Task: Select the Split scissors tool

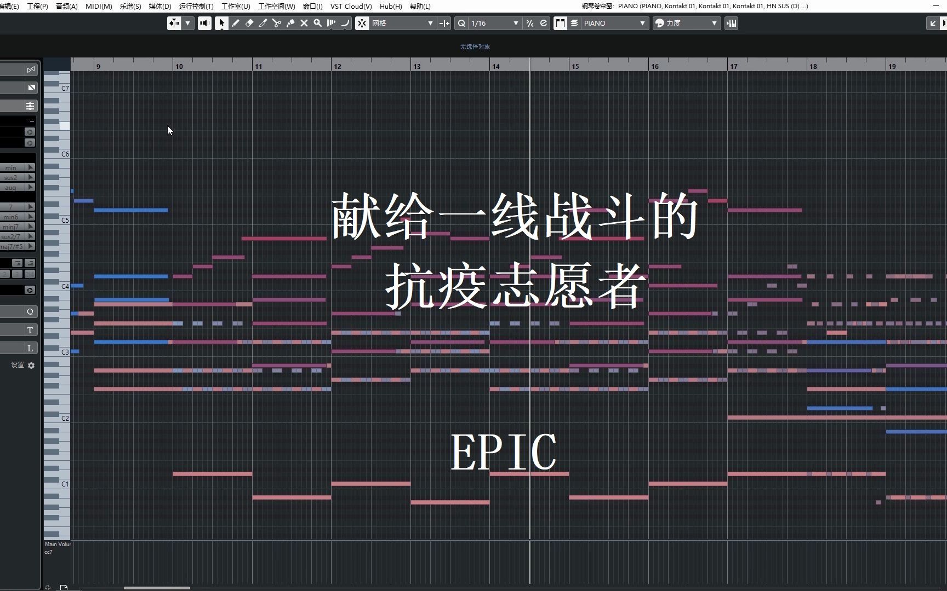Action: pos(277,23)
